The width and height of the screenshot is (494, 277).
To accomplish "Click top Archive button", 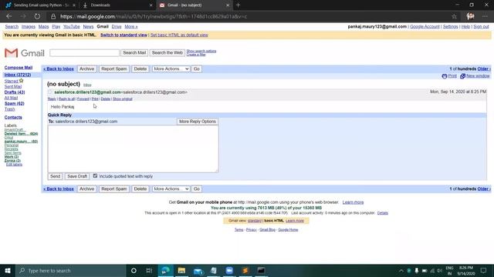I will tap(86, 68).
